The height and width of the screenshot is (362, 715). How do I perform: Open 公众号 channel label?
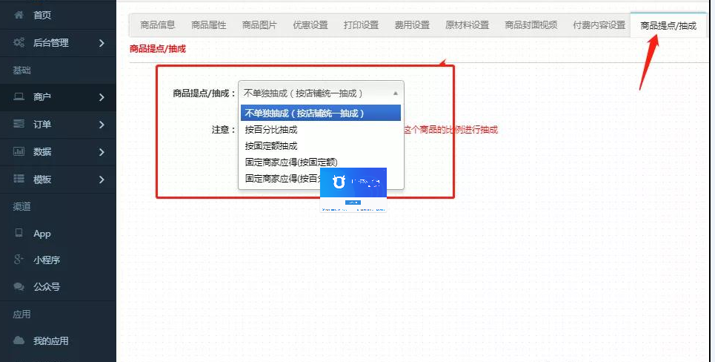(47, 287)
